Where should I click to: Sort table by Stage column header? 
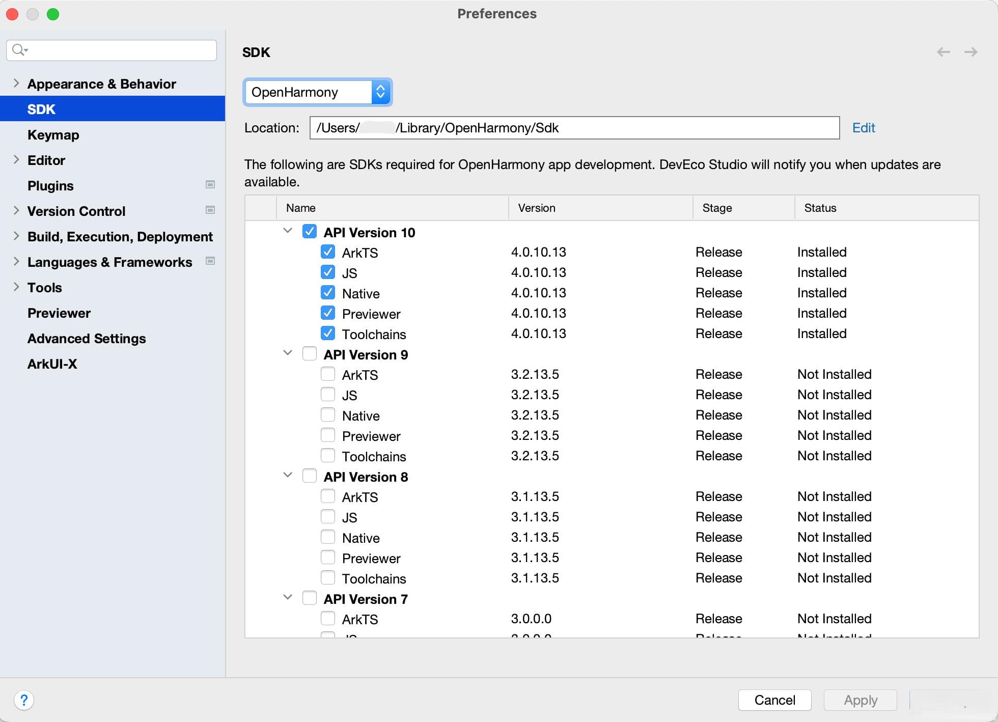[743, 208]
